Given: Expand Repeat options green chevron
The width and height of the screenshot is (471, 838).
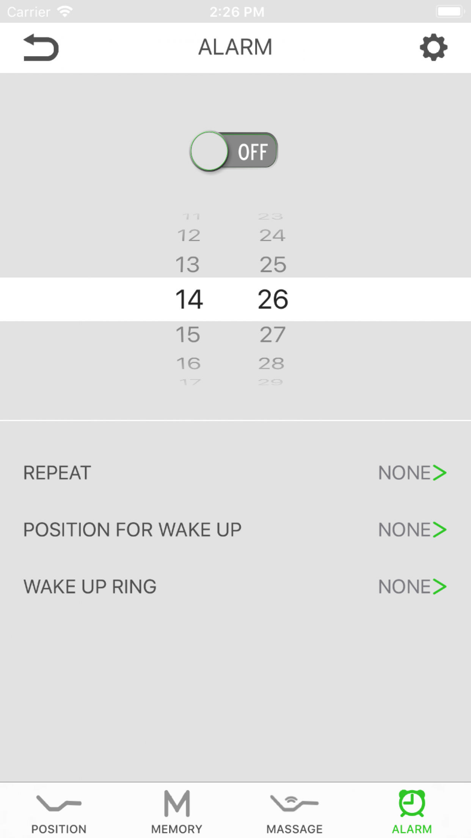Looking at the screenshot, I should 440,473.
